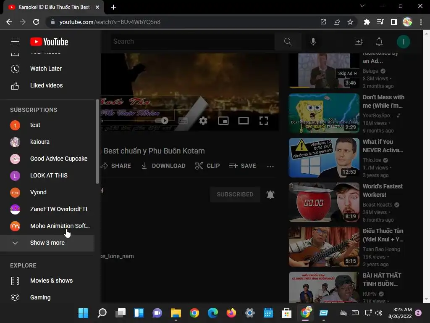Toggle autoplay switch in player
Screen dimensions: 430x323
point(162,121)
